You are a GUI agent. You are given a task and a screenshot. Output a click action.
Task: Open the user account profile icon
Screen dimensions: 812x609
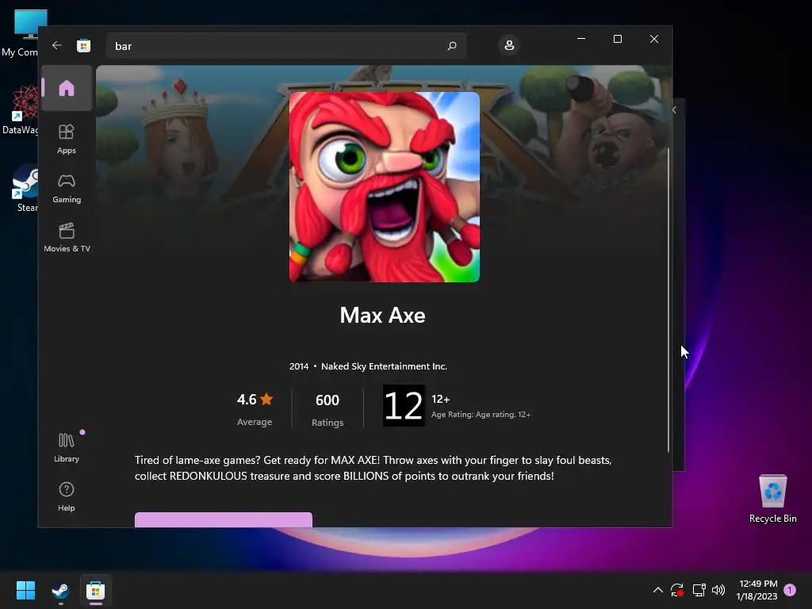(x=509, y=45)
